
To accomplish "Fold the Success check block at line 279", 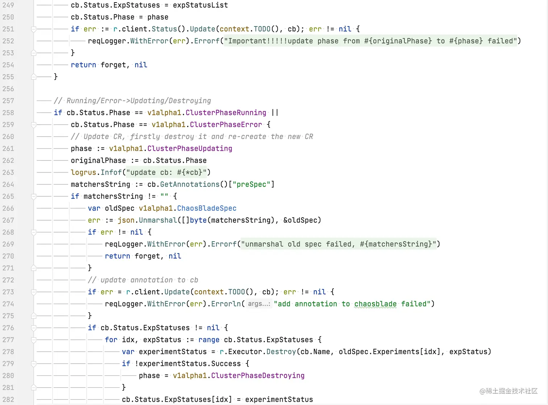I will (33, 364).
